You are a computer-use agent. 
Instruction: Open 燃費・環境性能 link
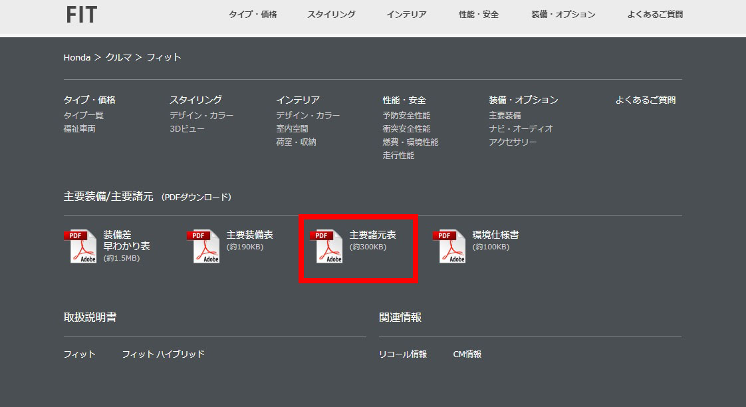click(411, 142)
